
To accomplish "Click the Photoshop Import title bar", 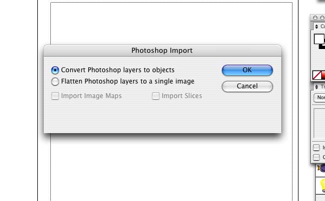I will pyautogui.click(x=162, y=51).
